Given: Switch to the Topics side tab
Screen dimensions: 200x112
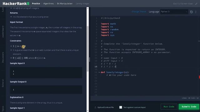Looking at the screenshot, I should pos(3,109).
